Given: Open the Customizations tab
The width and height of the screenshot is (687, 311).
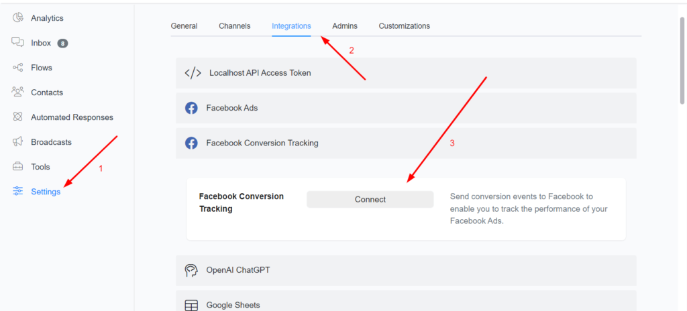Looking at the screenshot, I should (404, 26).
